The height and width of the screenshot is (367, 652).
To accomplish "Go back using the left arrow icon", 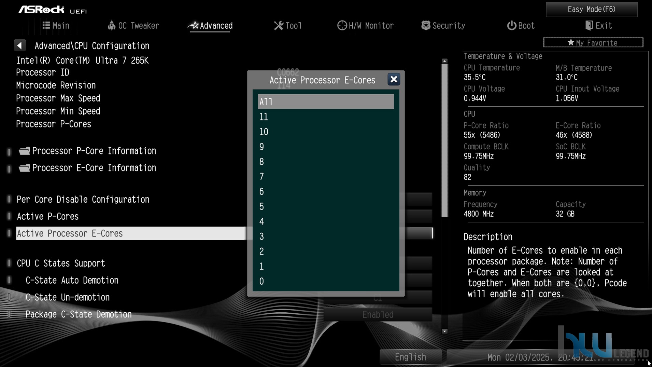I will pyautogui.click(x=20, y=45).
